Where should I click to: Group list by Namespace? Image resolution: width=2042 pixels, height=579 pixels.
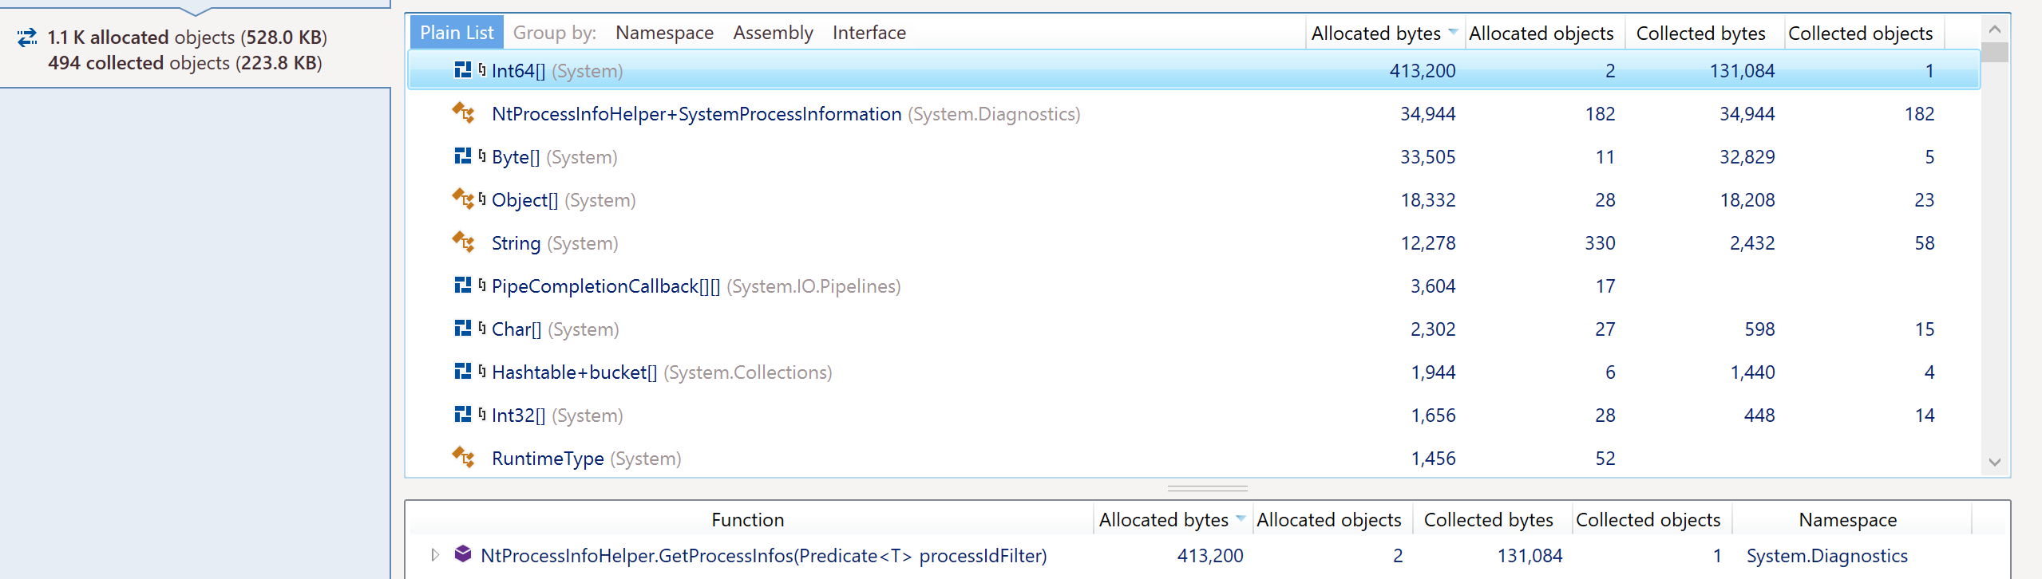pyautogui.click(x=664, y=33)
